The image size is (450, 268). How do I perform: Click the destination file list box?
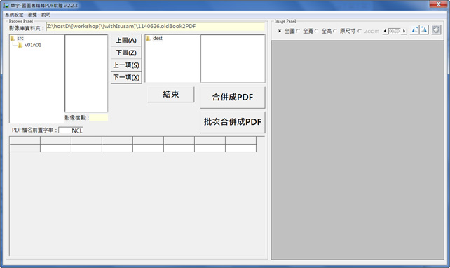233,59
